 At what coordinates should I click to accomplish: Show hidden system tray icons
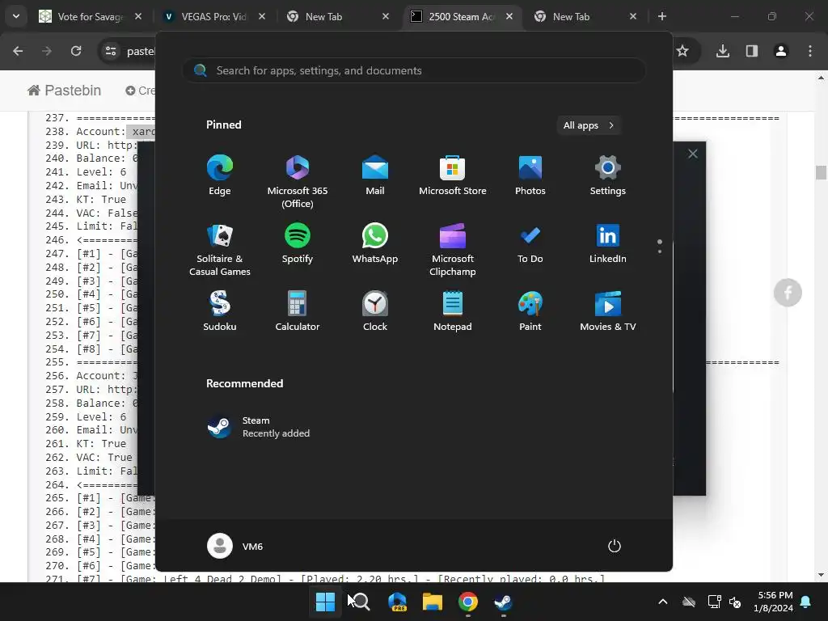click(663, 602)
